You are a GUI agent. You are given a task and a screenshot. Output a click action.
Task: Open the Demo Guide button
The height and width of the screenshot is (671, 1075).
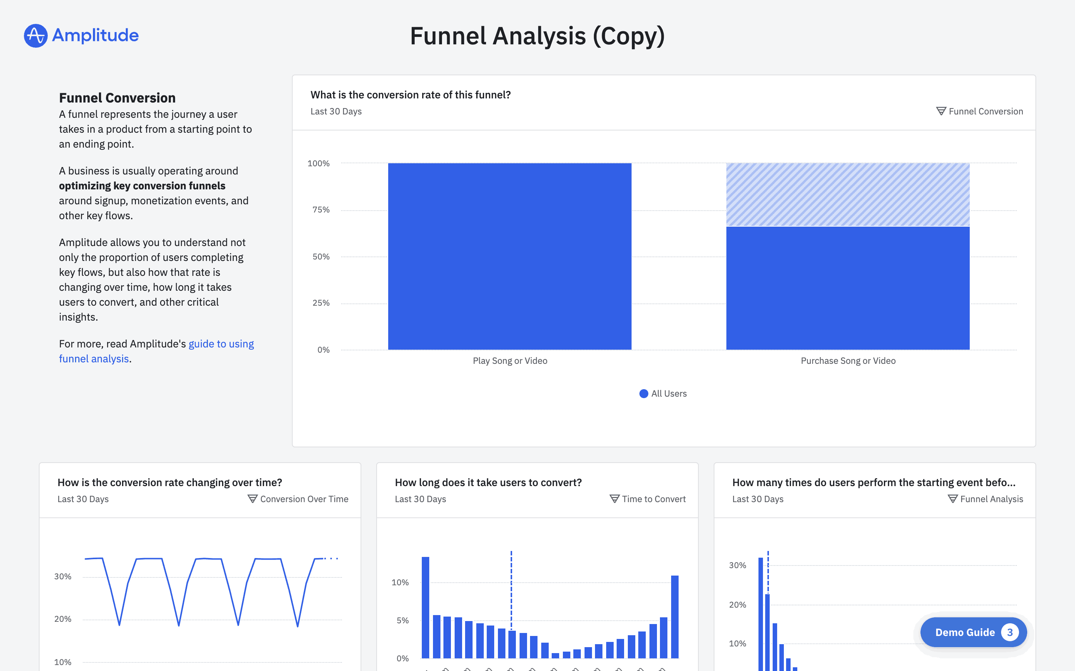[965, 632]
